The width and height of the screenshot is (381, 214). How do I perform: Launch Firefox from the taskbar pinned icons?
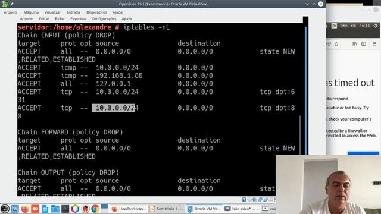coord(25,209)
